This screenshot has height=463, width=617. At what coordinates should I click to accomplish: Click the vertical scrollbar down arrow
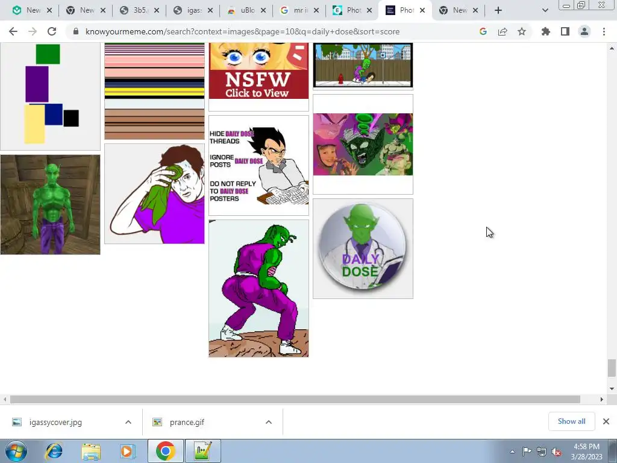[x=612, y=389]
